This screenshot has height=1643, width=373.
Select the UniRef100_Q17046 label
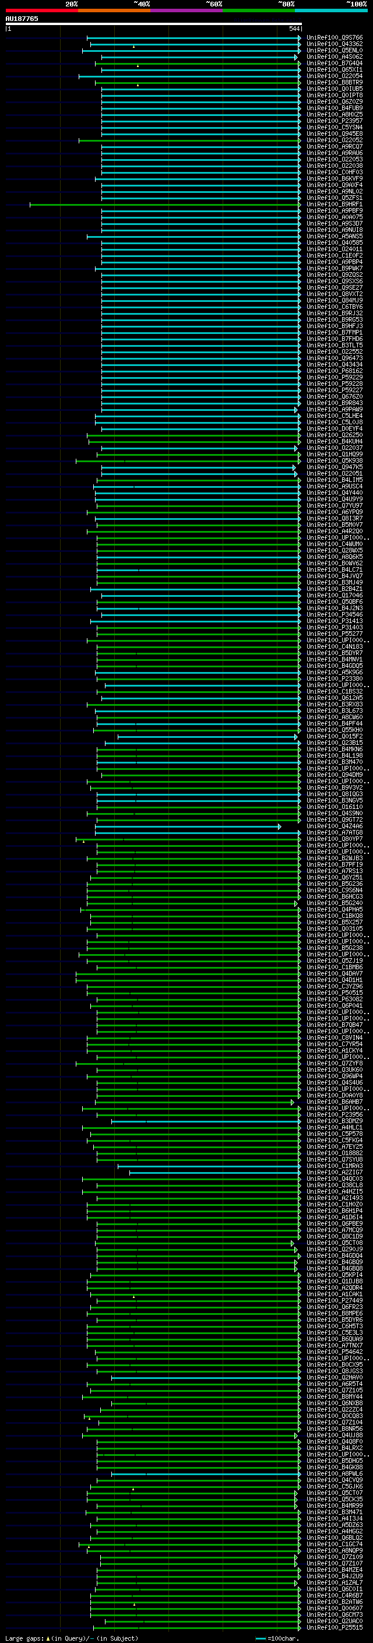coord(334,596)
